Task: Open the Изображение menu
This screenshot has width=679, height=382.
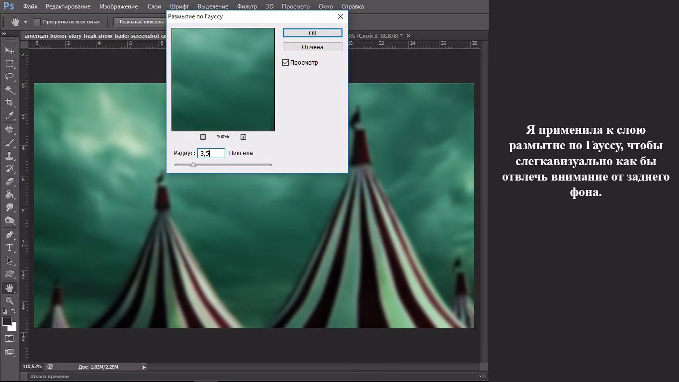Action: click(119, 6)
